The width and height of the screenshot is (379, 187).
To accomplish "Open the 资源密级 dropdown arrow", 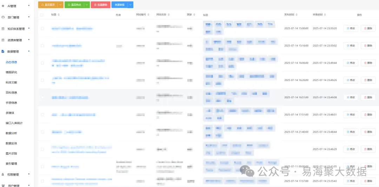I will click(131, 5).
